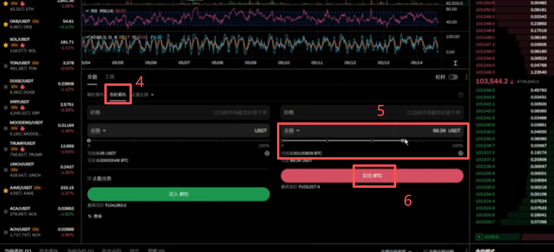The width and height of the screenshot is (554, 252).
Task: Click the 100% end of sell slider
Action: 462,140
